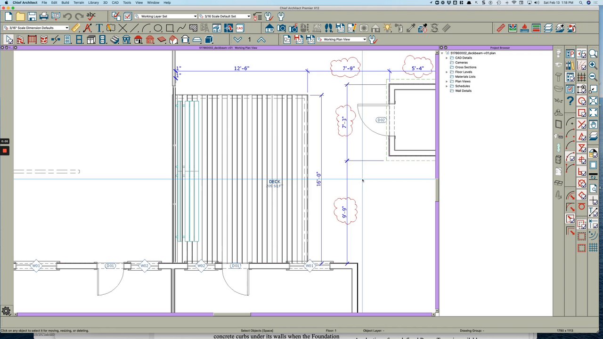Open the Terrain menu
603x339 pixels.
pos(78,3)
